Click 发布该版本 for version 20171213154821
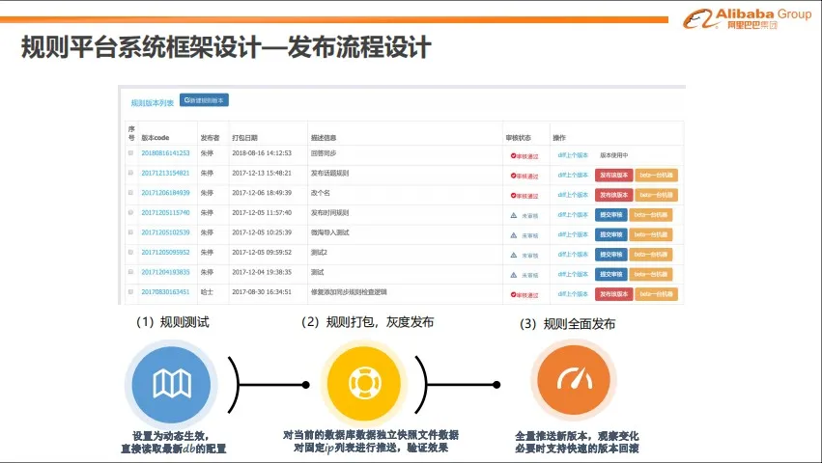 pos(613,175)
